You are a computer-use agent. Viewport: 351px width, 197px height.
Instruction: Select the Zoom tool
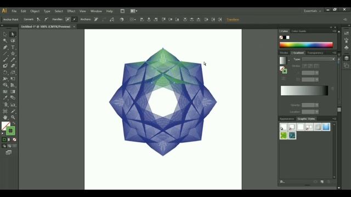[13, 117]
